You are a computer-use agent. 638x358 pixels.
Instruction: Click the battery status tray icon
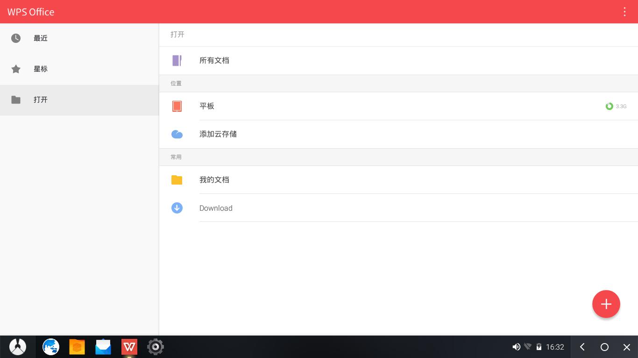[539, 347]
